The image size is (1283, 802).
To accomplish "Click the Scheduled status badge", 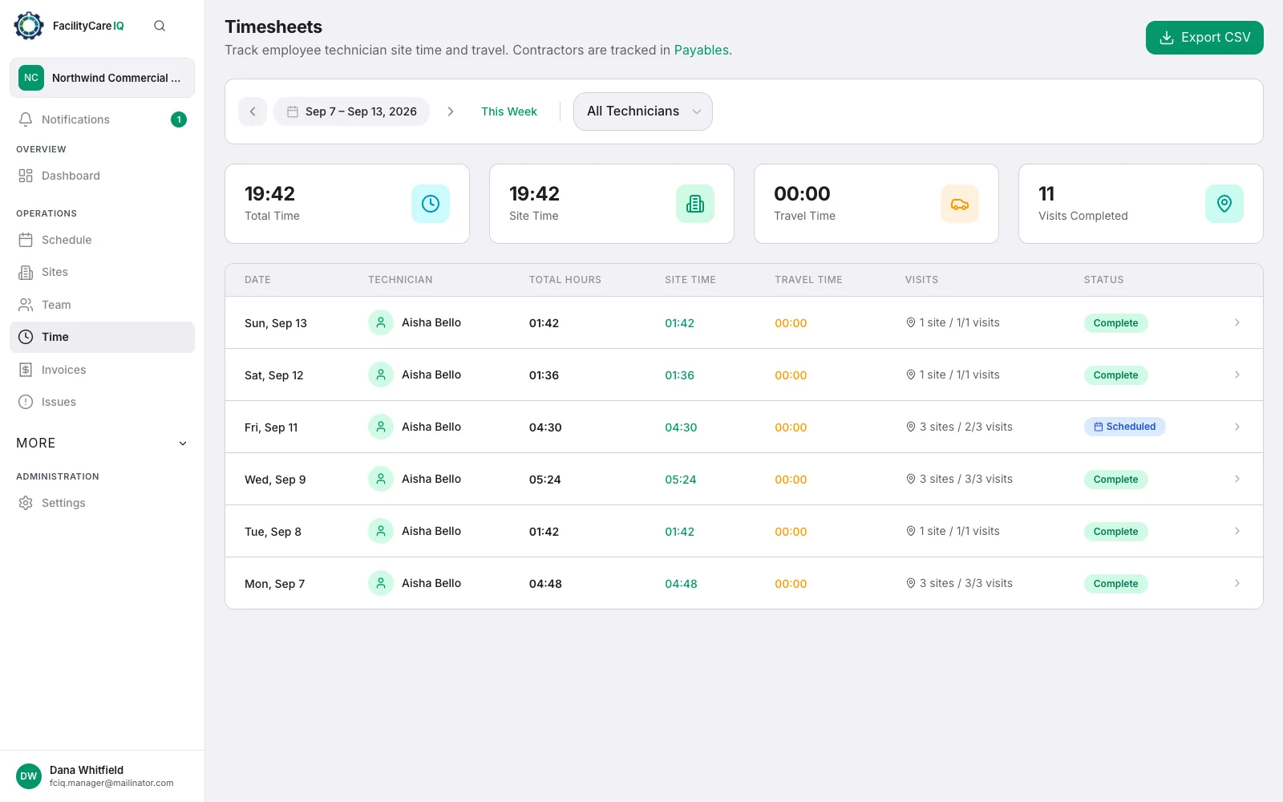I will 1124,427.
